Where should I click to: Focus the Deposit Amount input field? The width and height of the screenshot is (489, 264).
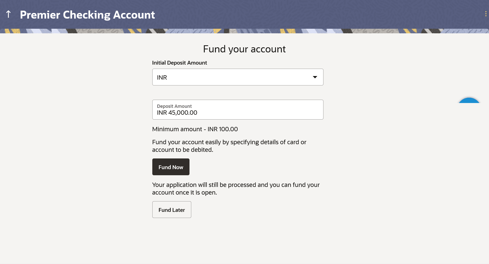point(238,110)
